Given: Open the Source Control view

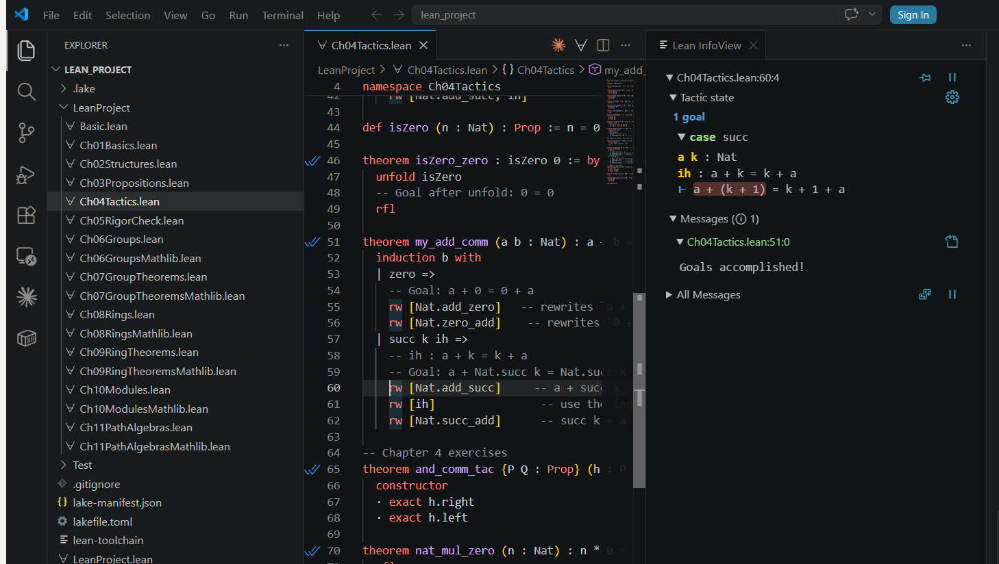Looking at the screenshot, I should 26,133.
